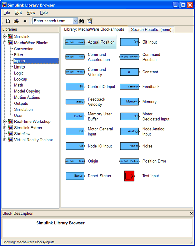
Task: Open the View menu
Action: [31, 13]
